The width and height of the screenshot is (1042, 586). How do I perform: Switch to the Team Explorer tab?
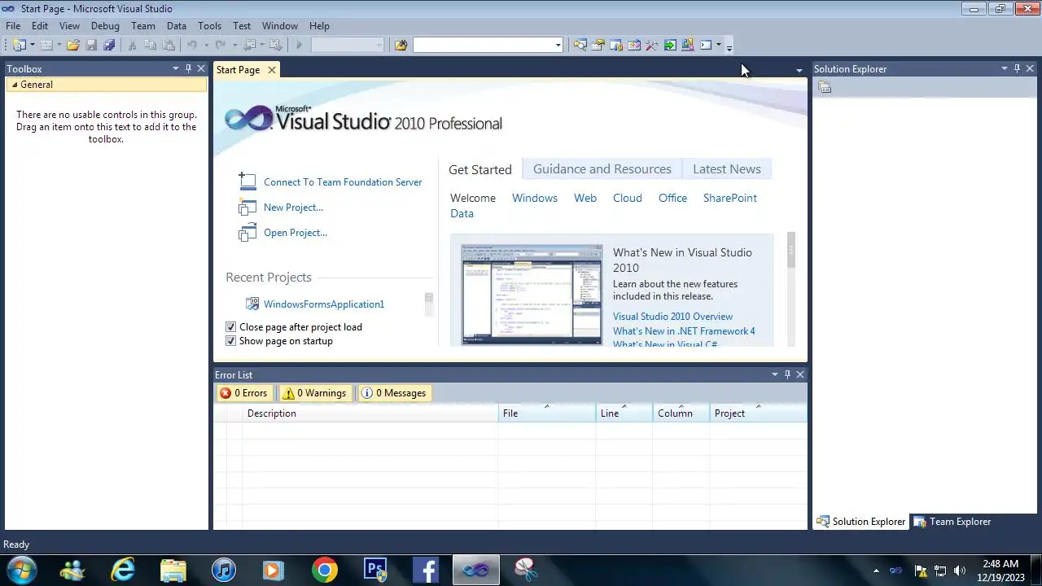point(952,522)
